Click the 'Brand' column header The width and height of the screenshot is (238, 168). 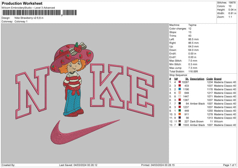[x=218, y=79]
